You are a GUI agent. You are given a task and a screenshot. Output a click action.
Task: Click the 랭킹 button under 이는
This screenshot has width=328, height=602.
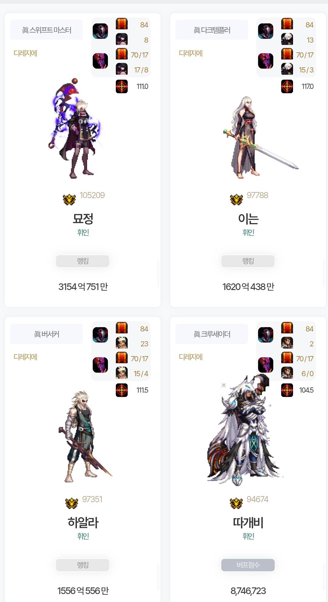click(248, 261)
